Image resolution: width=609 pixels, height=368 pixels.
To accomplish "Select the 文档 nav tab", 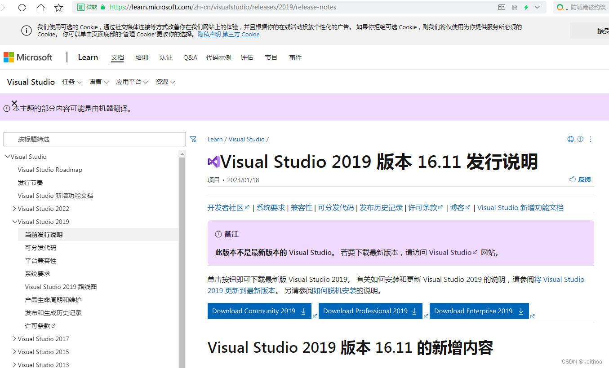I will 117,57.
